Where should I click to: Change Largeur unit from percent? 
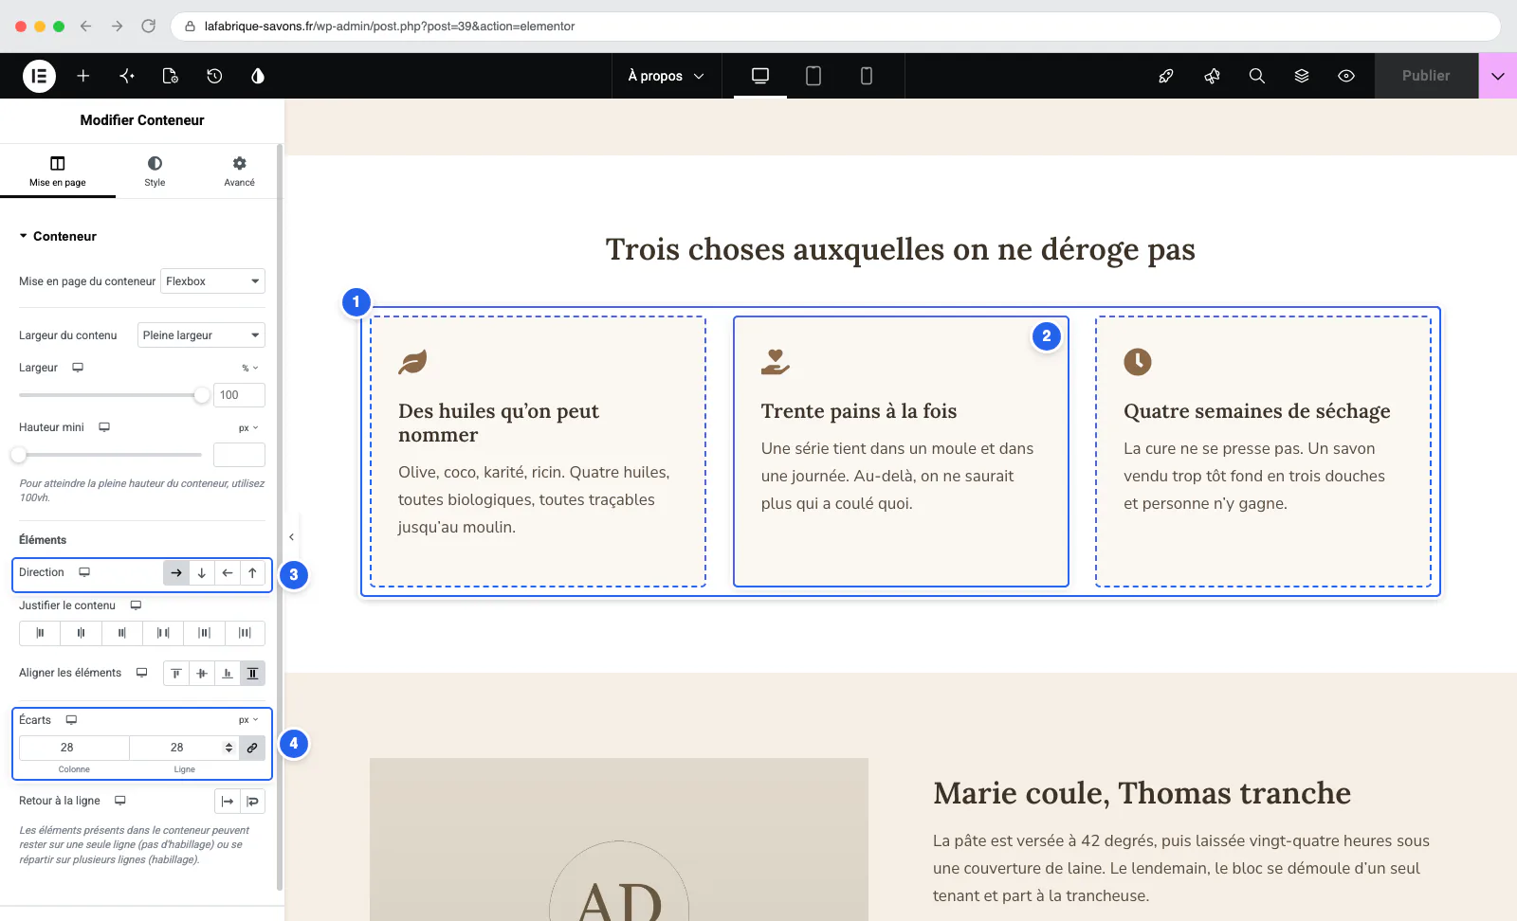(249, 368)
